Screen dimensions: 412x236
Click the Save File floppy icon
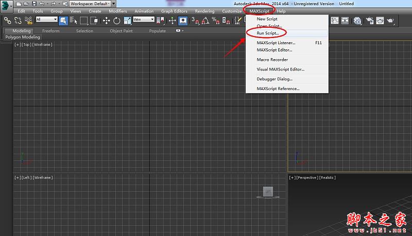click(34, 4)
